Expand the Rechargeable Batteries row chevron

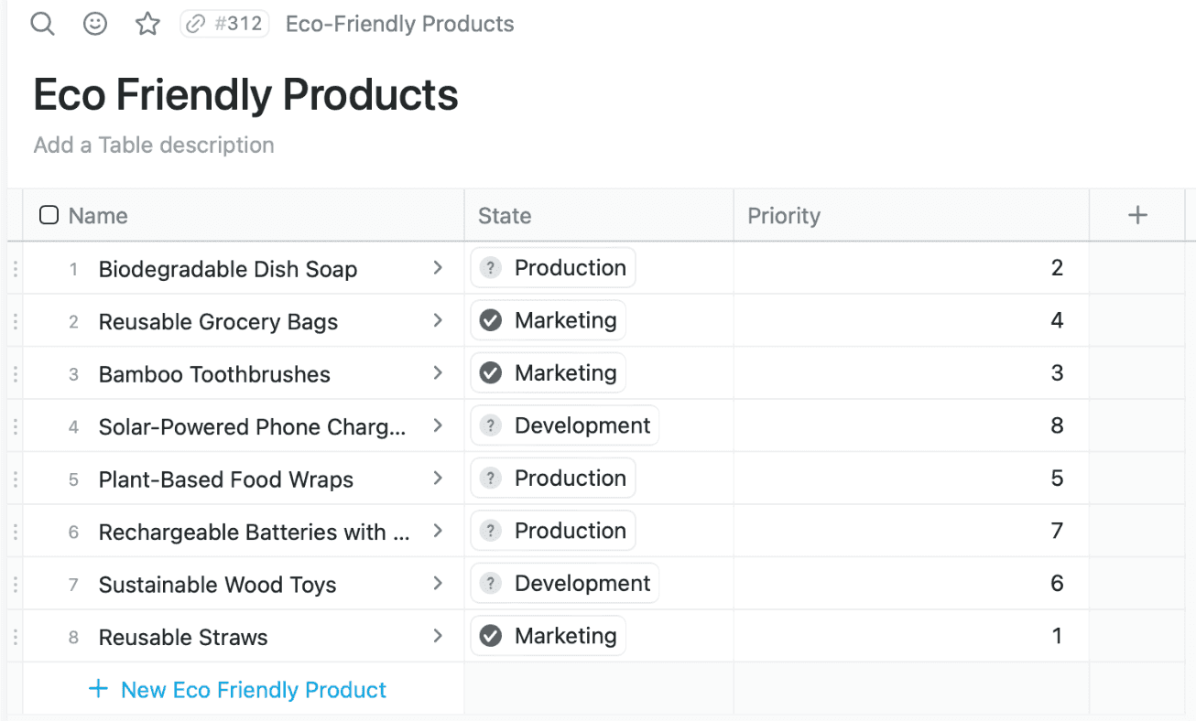click(x=439, y=531)
